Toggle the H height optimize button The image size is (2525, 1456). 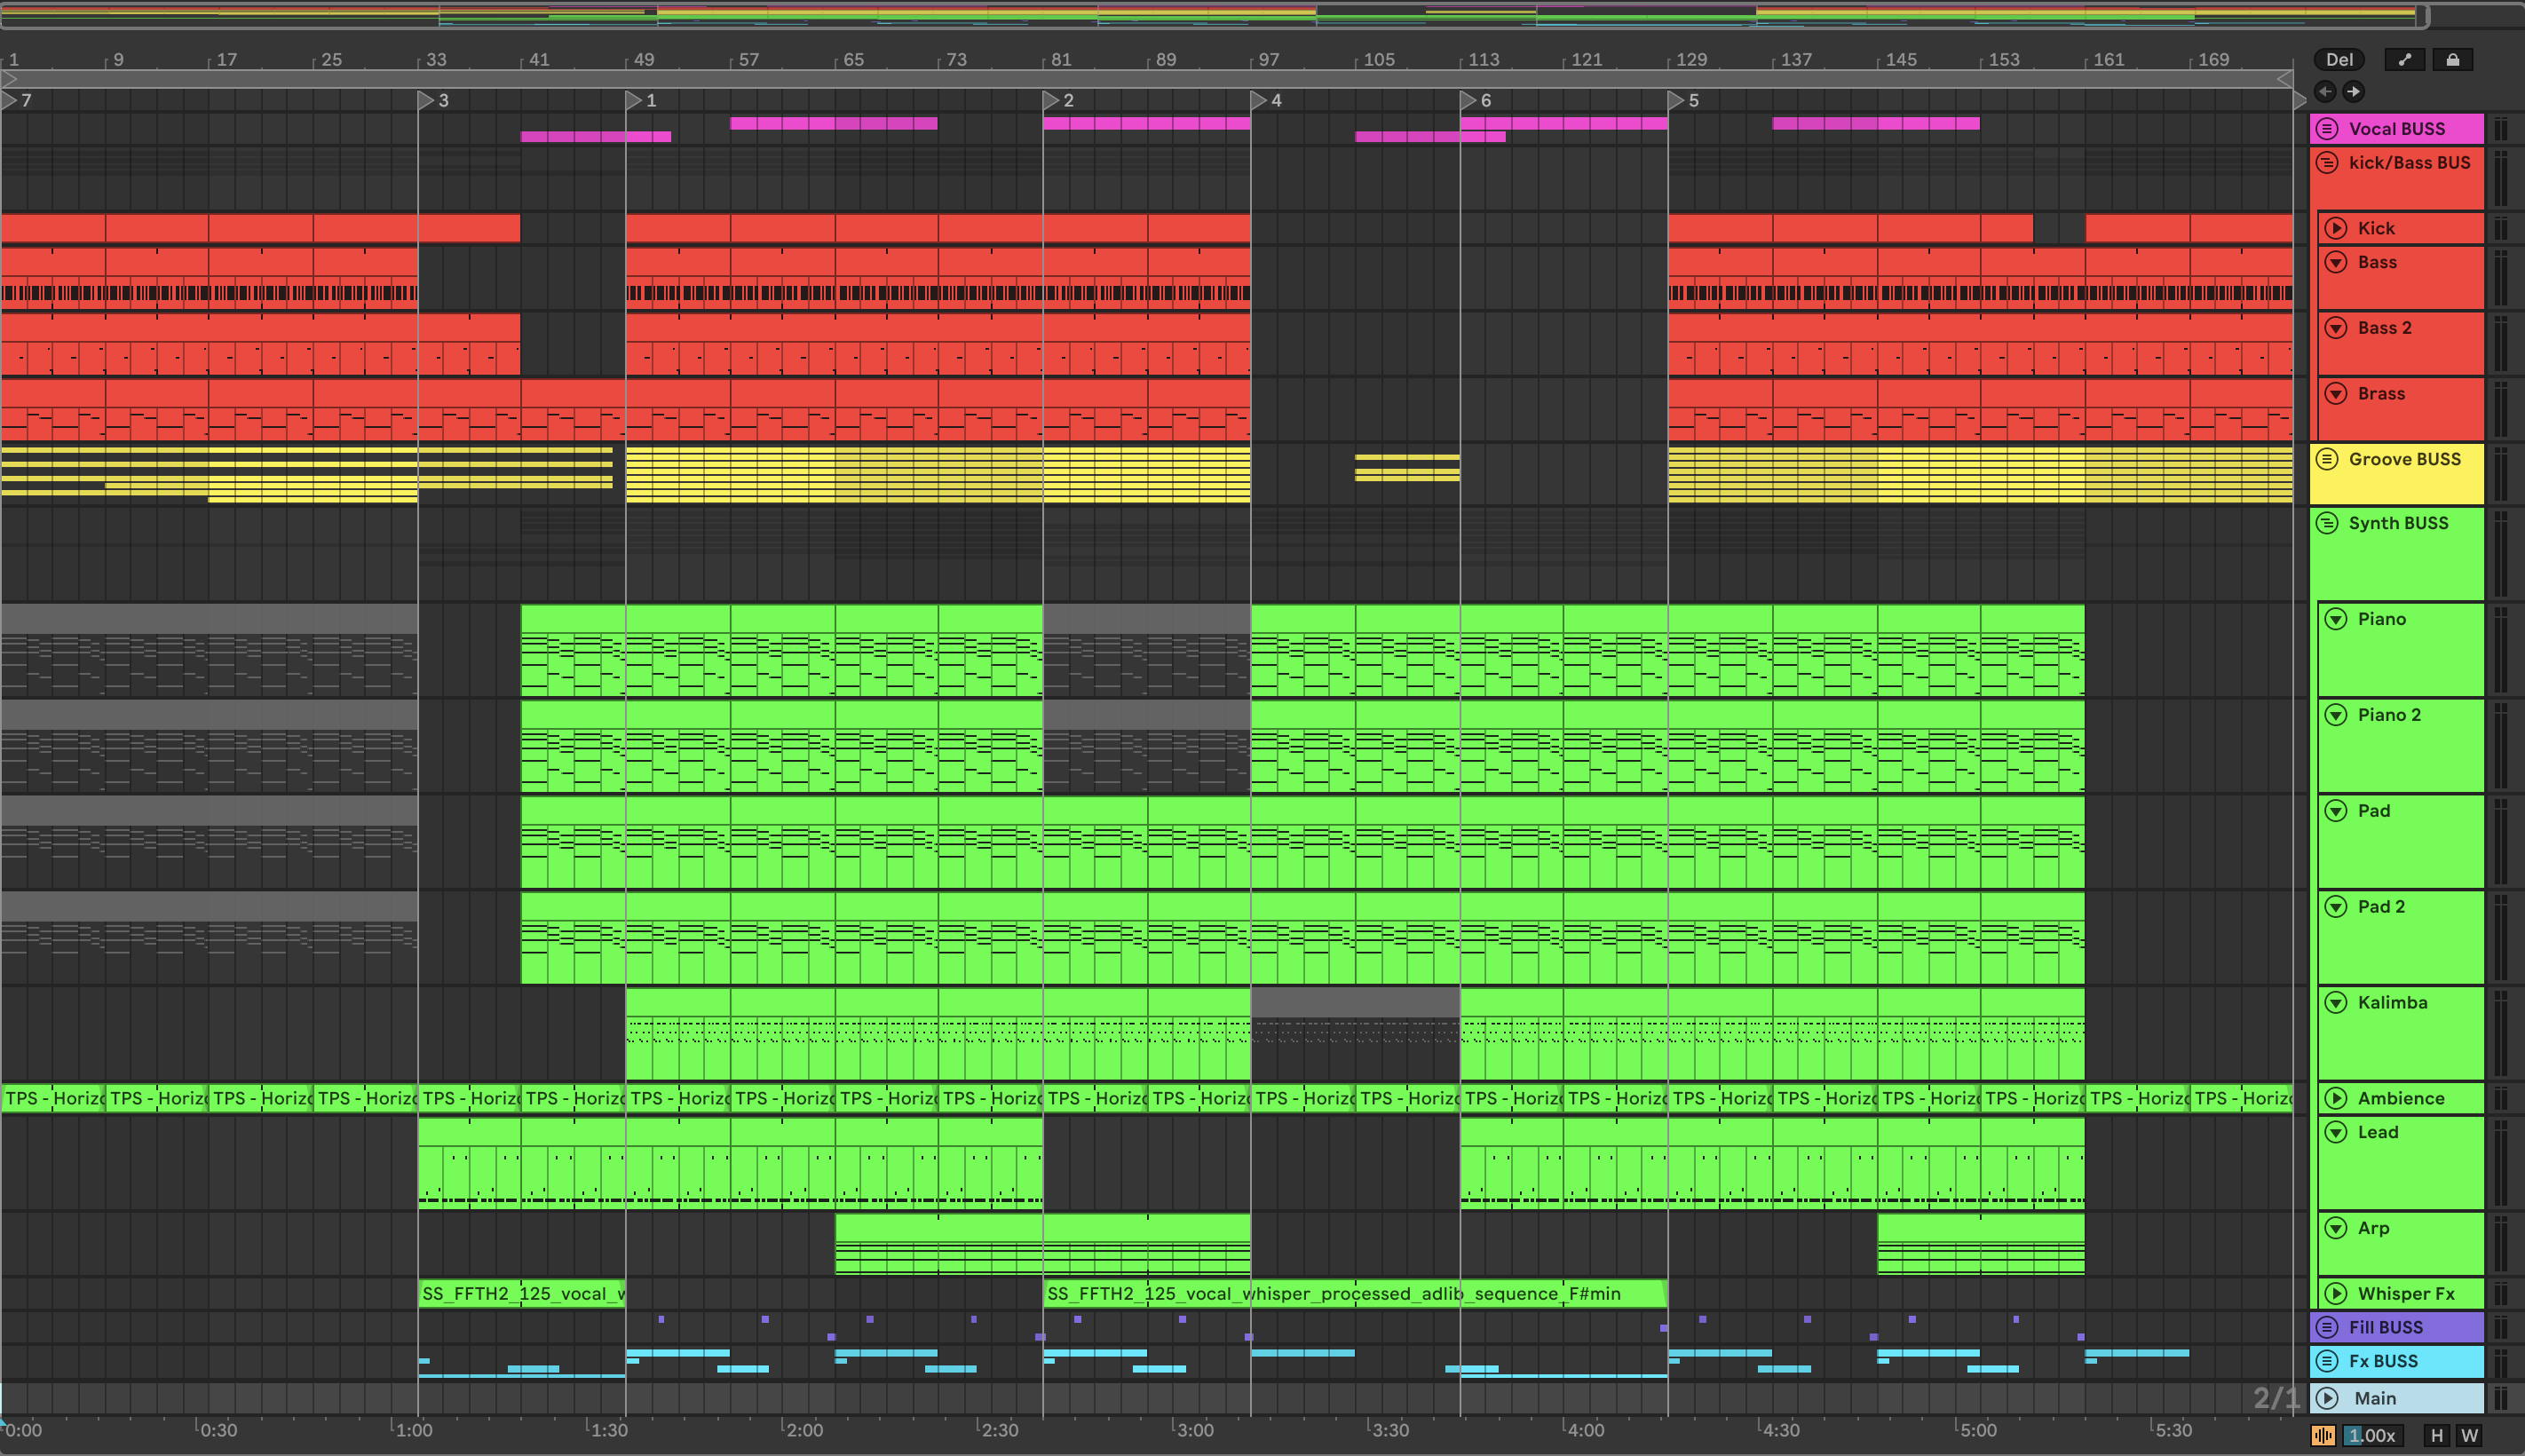pyautogui.click(x=2437, y=1436)
